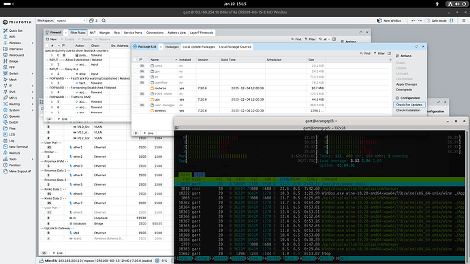
Task: Click Check Installation button
Action: click(x=408, y=110)
